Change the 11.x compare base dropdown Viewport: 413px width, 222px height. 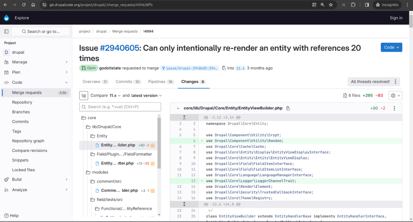pyautogui.click(x=115, y=95)
